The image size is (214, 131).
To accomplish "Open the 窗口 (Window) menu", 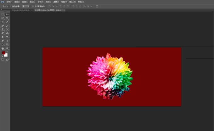I will pos(72,2).
